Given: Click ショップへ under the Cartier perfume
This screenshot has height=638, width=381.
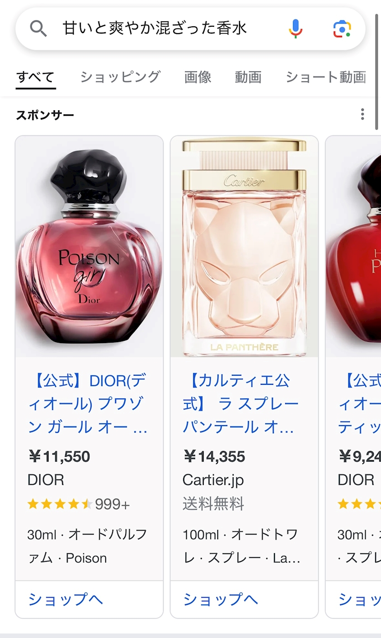Looking at the screenshot, I should 221,599.
